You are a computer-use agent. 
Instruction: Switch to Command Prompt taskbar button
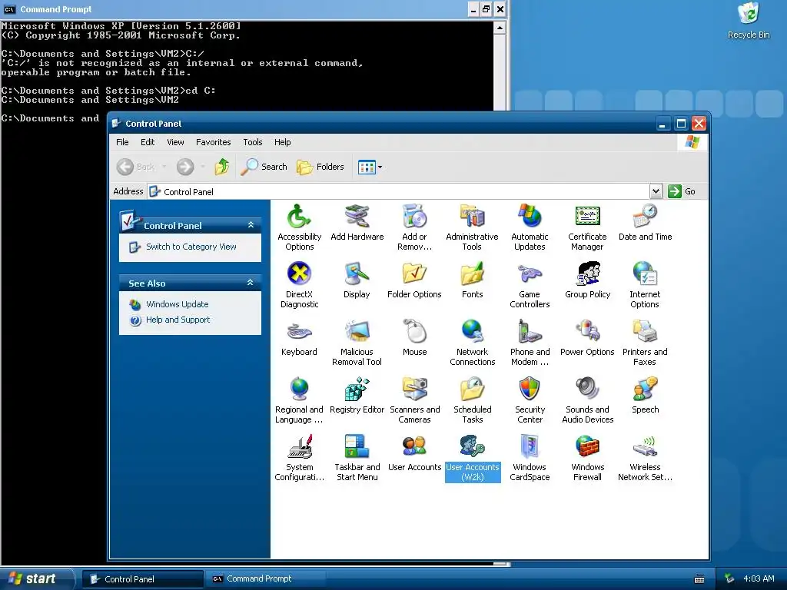pyautogui.click(x=265, y=578)
